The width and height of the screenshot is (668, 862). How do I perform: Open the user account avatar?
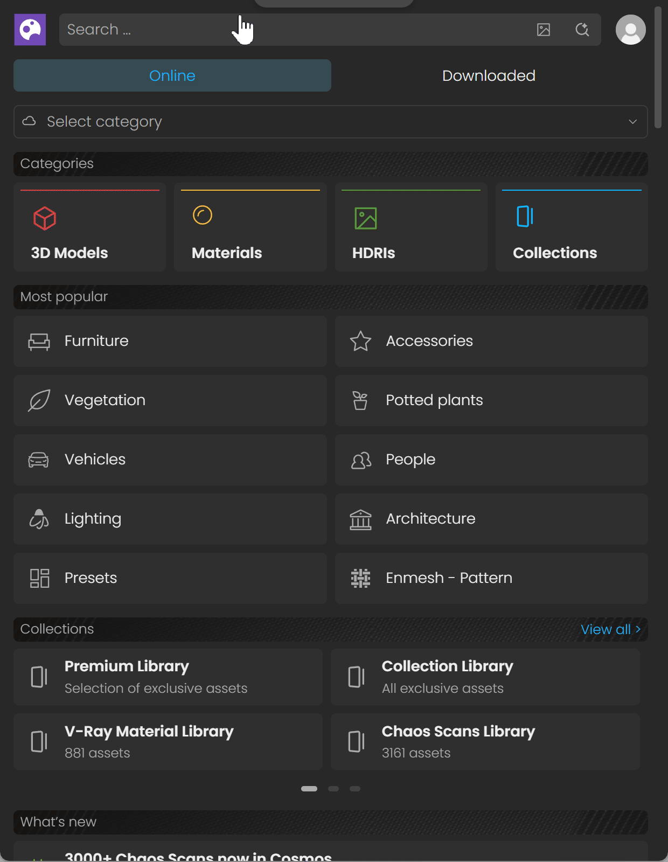630,30
